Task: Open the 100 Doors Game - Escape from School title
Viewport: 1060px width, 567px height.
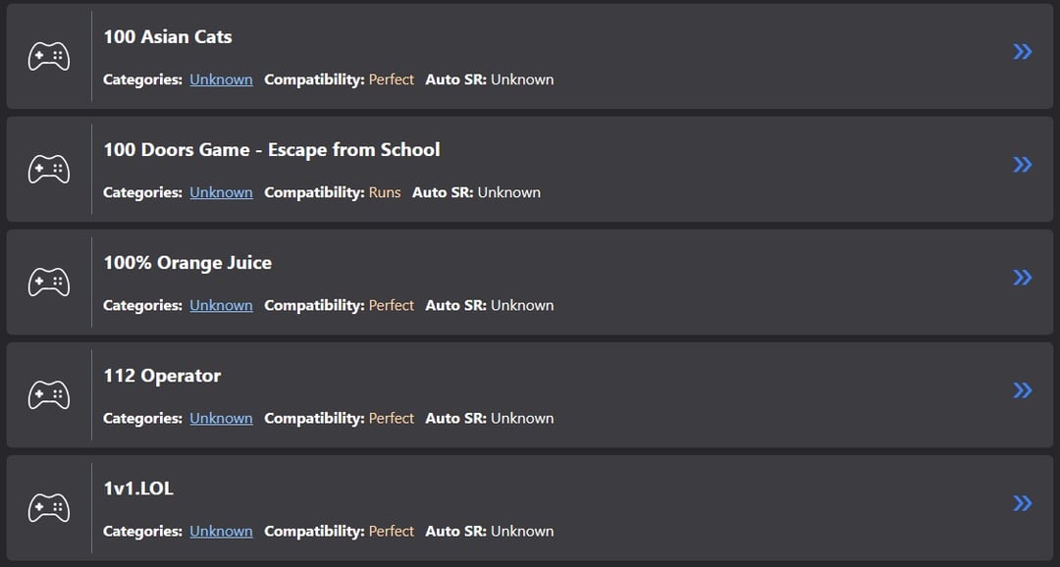Action: pos(271,150)
